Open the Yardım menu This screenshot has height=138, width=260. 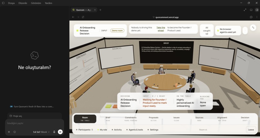coord(48,3)
